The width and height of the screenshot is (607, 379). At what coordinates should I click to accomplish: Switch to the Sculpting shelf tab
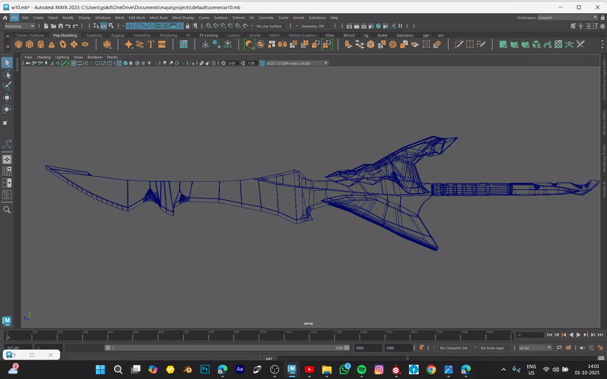94,35
